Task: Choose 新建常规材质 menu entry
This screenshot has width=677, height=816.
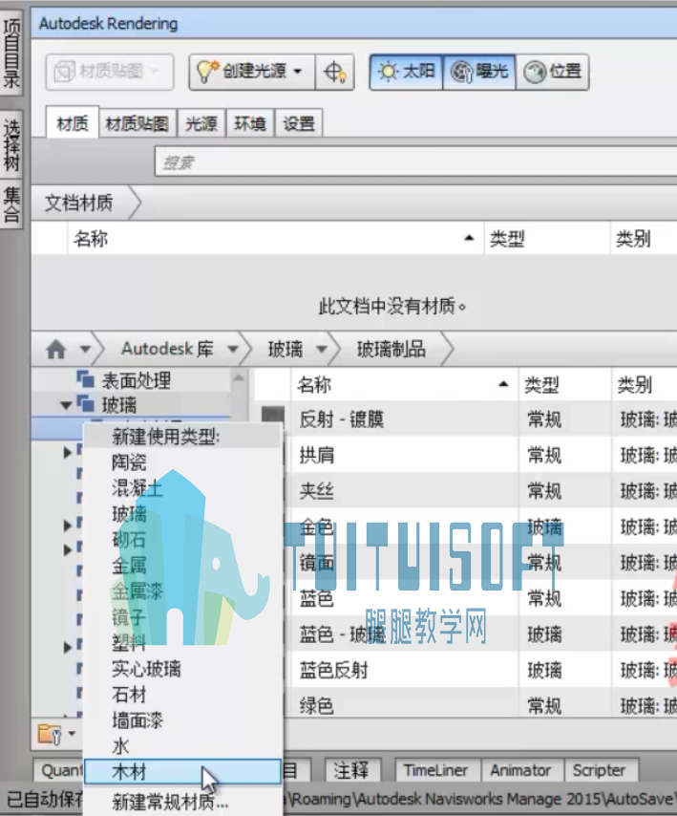Action: tap(170, 802)
